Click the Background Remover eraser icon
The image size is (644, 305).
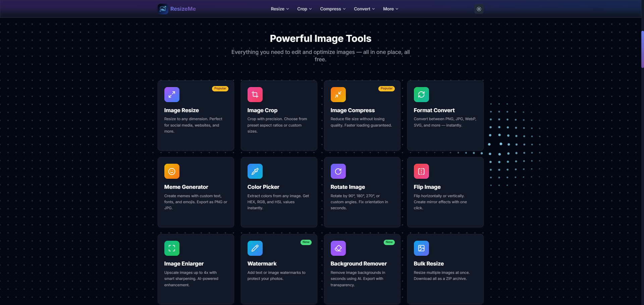click(x=338, y=248)
